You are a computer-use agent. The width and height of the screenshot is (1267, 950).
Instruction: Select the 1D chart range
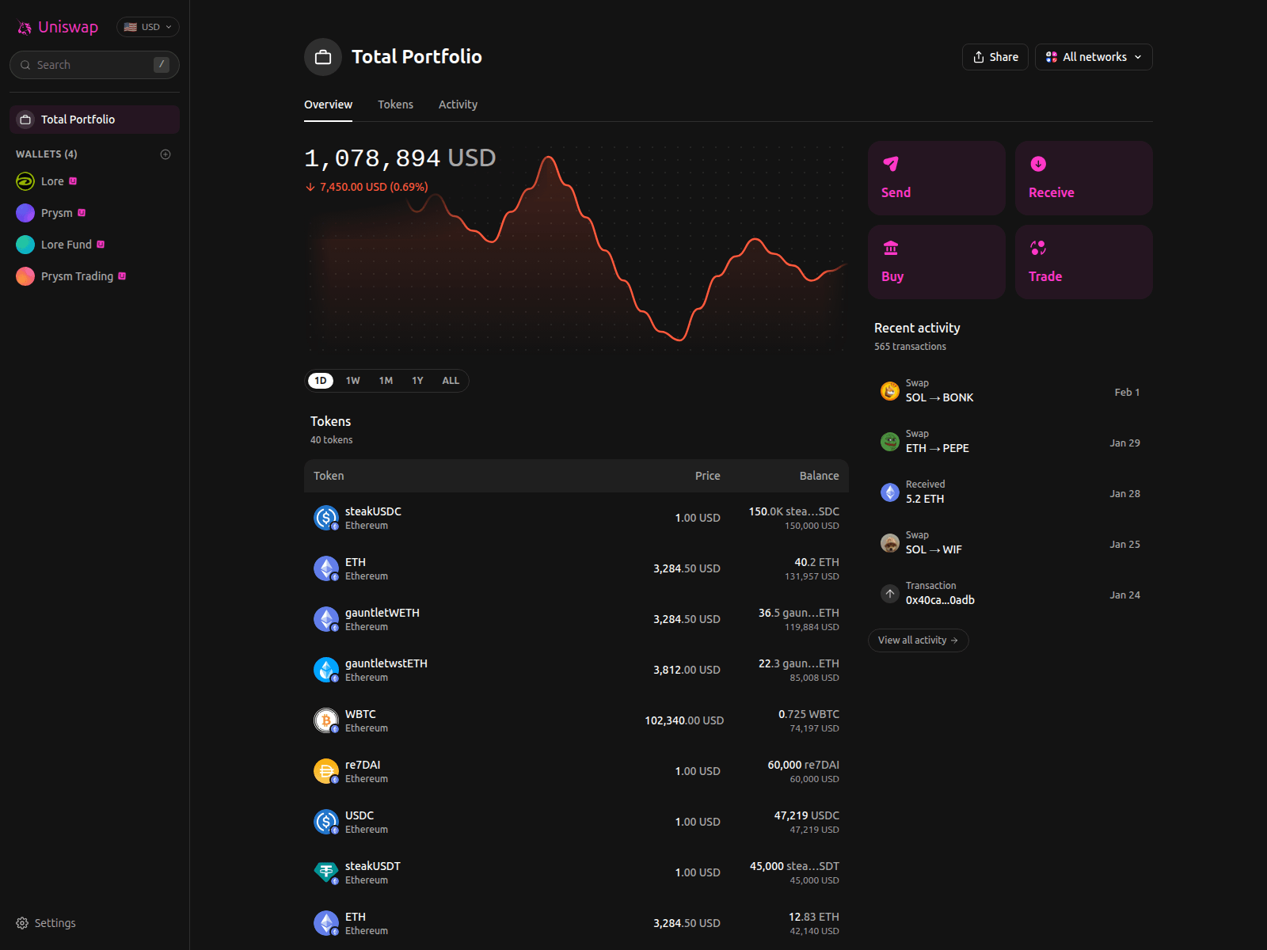(x=321, y=381)
